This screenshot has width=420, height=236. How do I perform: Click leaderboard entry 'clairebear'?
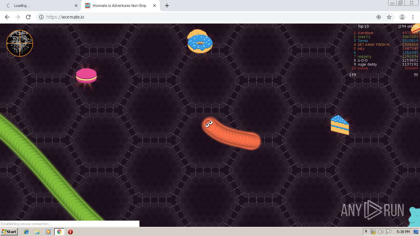pyautogui.click(x=366, y=33)
